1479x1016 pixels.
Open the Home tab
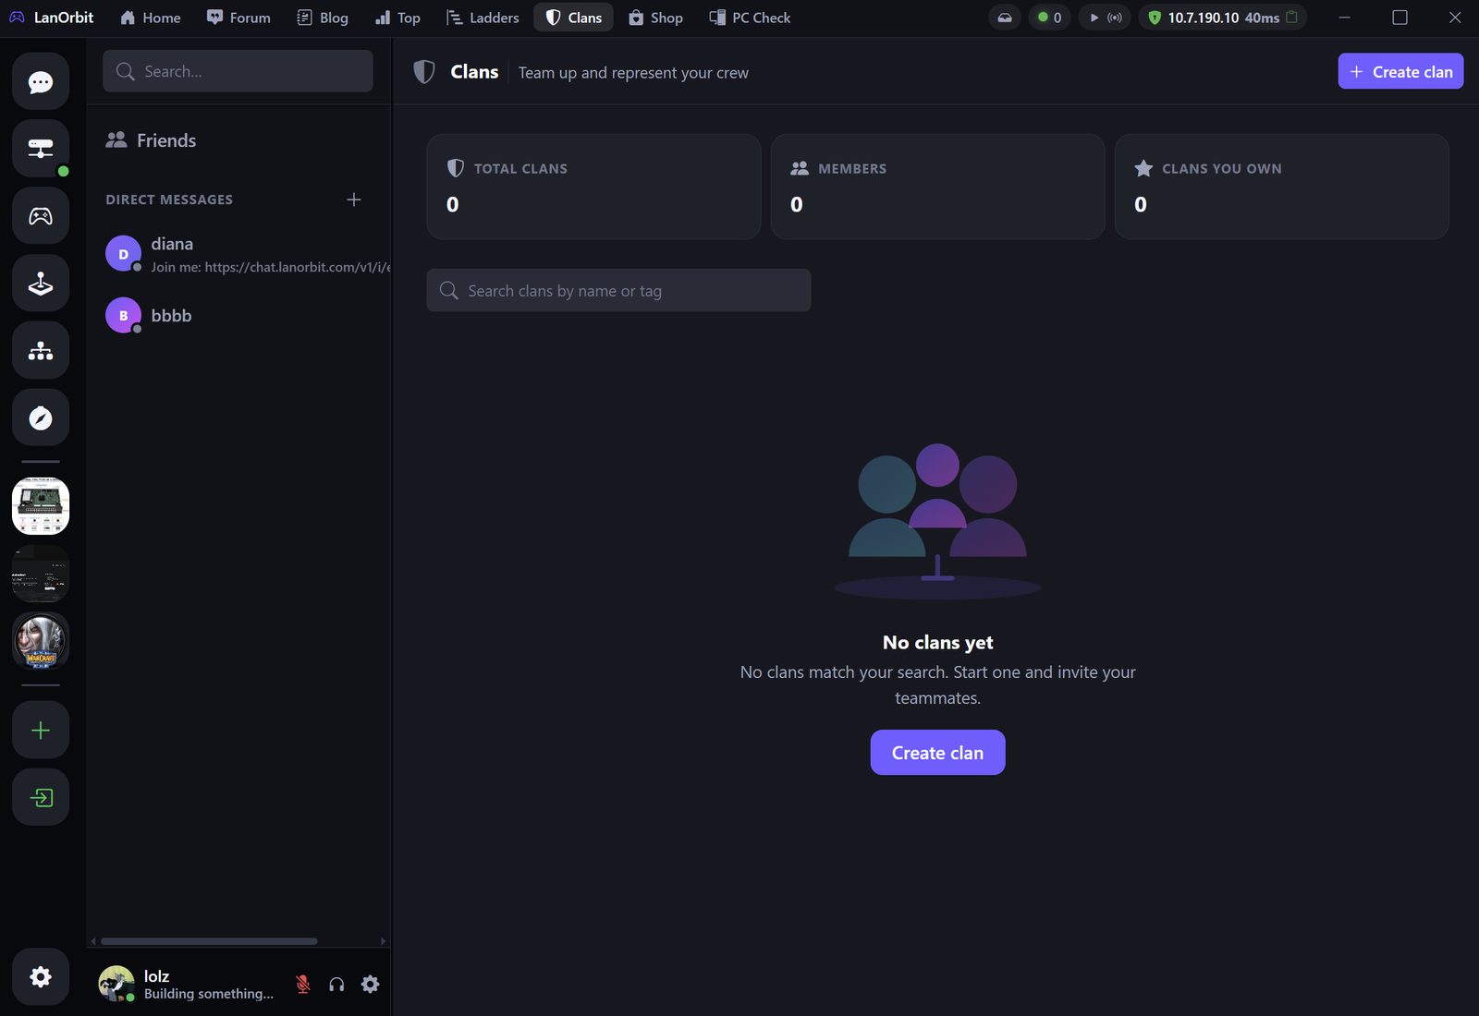pos(150,18)
